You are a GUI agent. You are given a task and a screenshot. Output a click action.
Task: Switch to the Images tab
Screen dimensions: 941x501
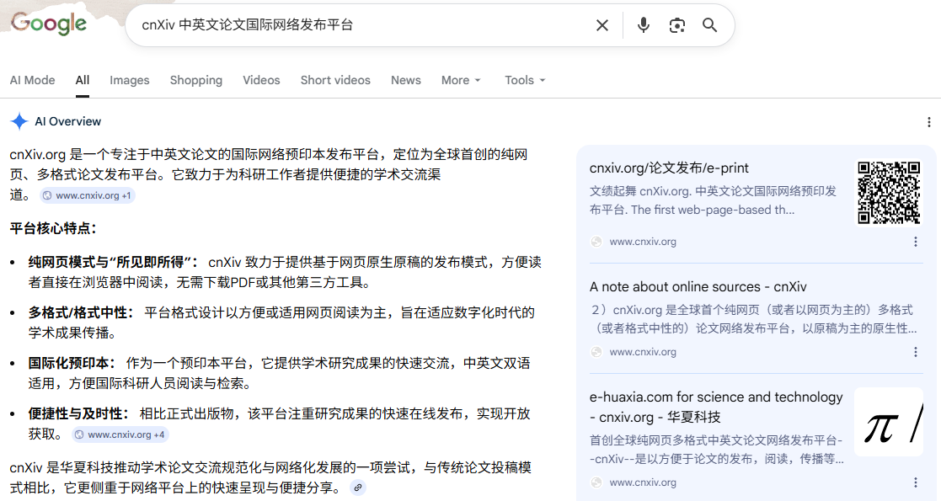pyautogui.click(x=130, y=80)
